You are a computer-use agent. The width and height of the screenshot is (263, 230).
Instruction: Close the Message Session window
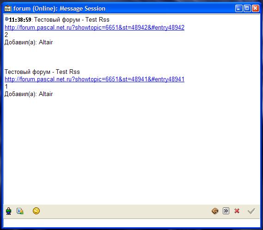[256, 8]
